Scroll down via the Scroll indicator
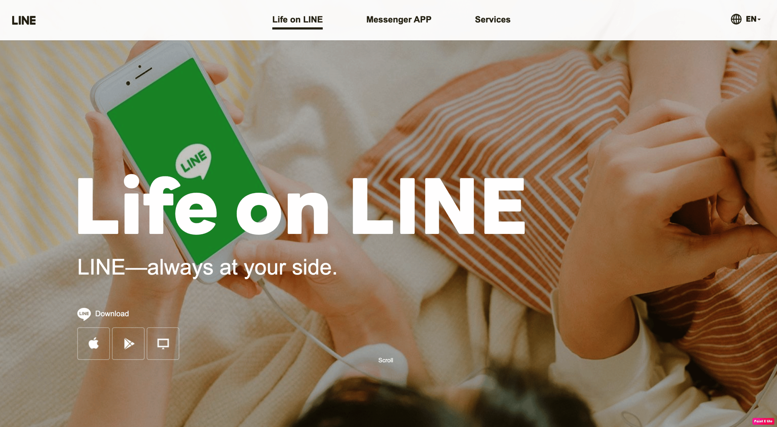 tap(386, 360)
